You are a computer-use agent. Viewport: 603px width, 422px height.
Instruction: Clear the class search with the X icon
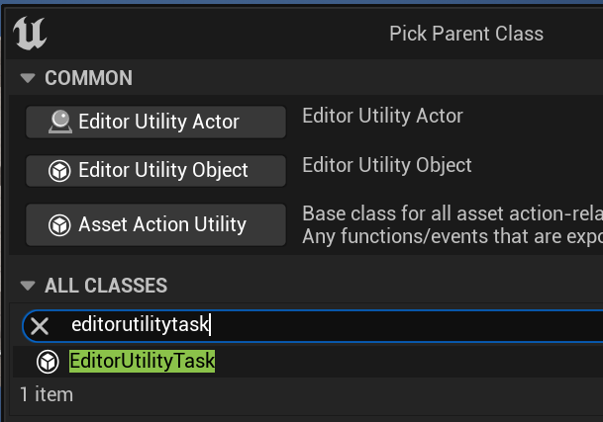point(40,326)
